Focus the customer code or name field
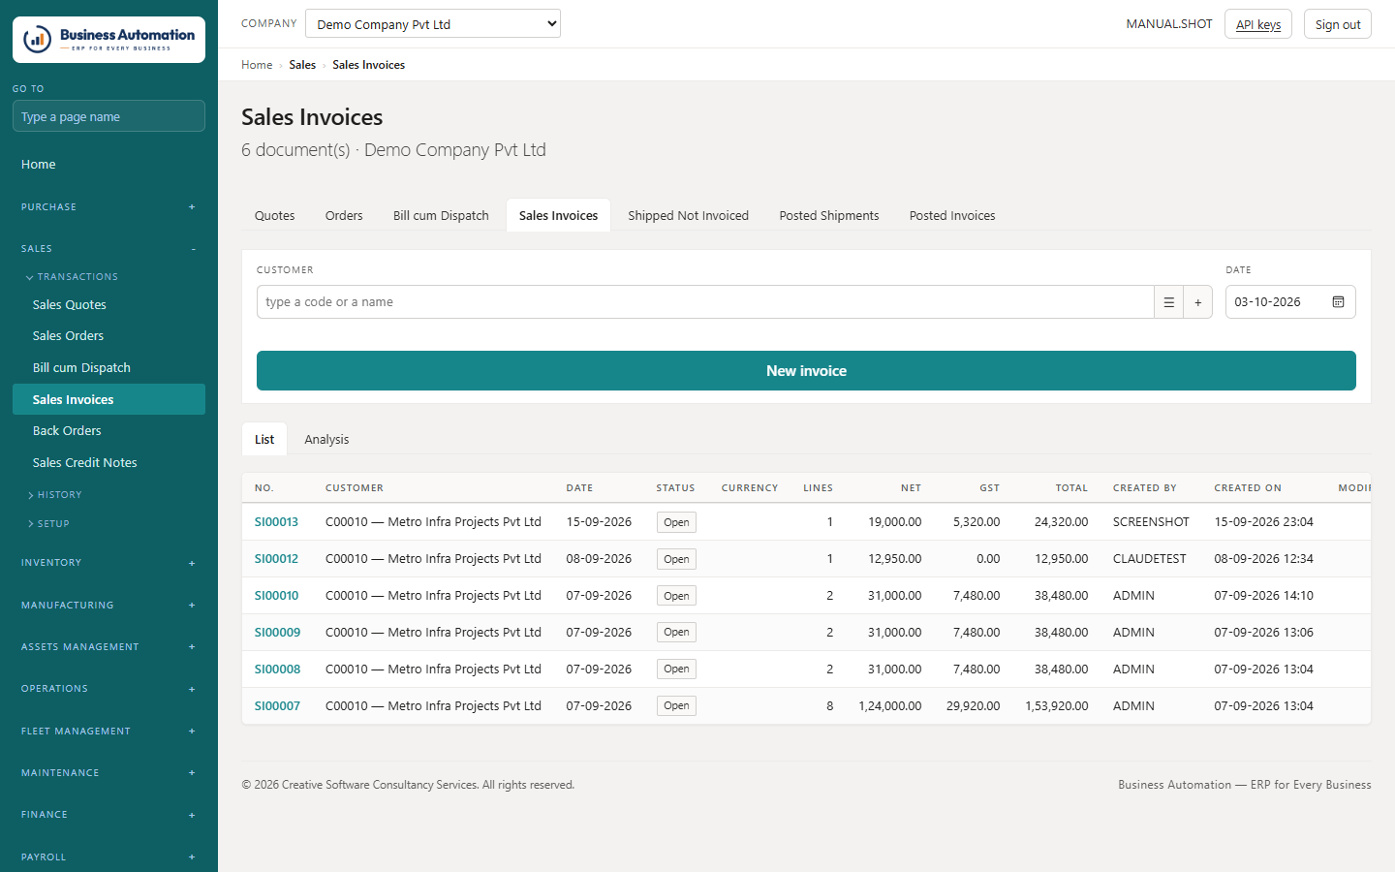The width and height of the screenshot is (1395, 872). [705, 302]
